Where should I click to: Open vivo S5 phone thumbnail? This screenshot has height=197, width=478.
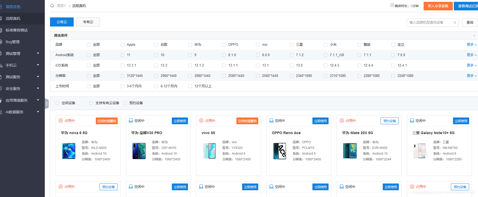(x=209, y=151)
